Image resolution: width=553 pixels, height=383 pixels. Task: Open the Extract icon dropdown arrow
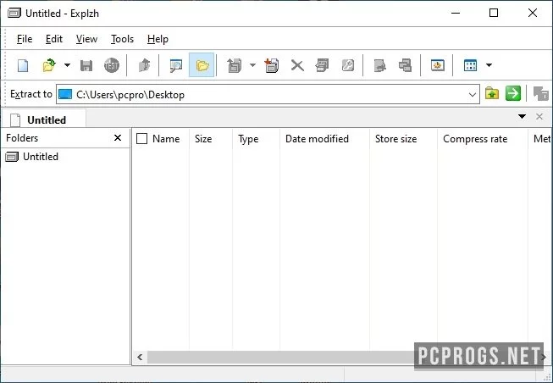click(x=252, y=65)
